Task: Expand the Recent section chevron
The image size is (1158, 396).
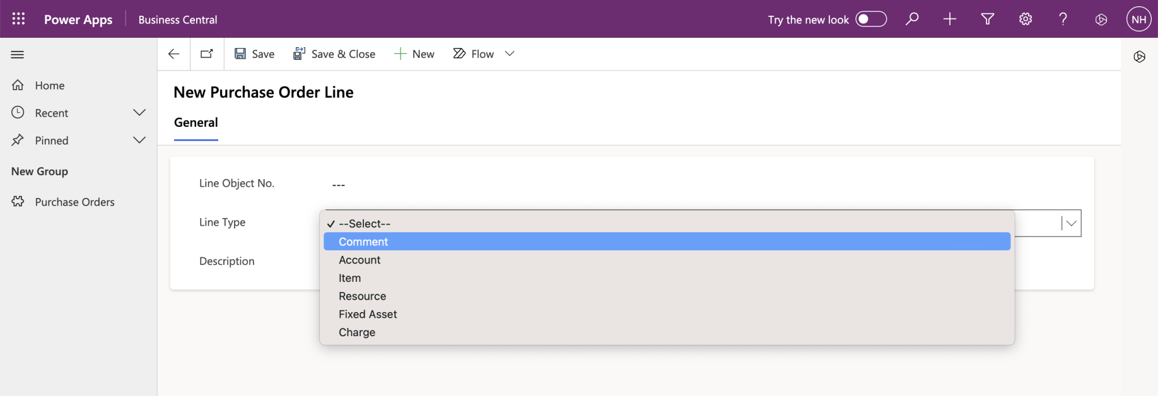Action: click(139, 113)
